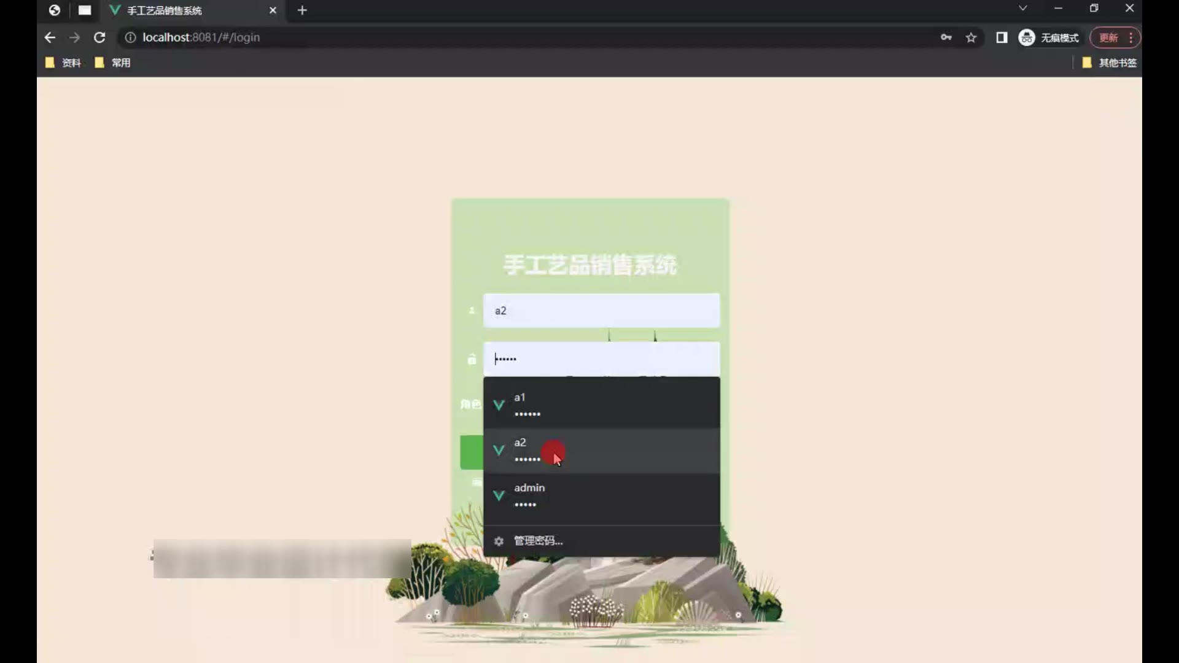
Task: Open the Chrome three-dot menu
Action: [x=1131, y=37]
